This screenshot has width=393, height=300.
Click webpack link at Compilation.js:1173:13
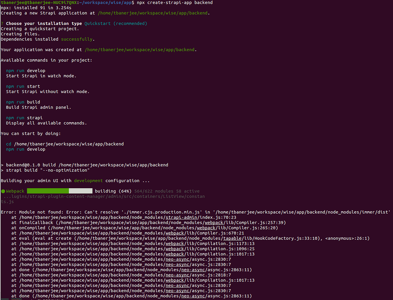175,244
